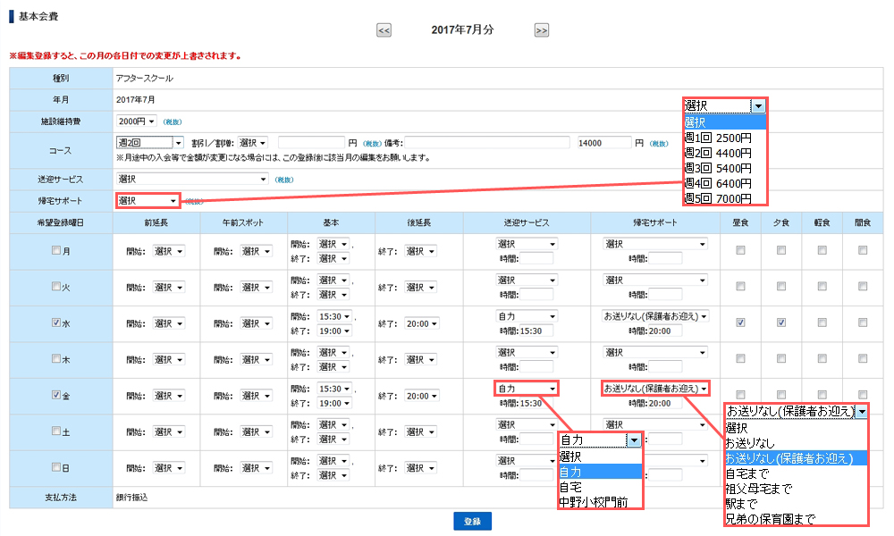Uncheck the 水 (Wednesday) checkbox
This screenshot has height=536, width=894.
[x=55, y=322]
